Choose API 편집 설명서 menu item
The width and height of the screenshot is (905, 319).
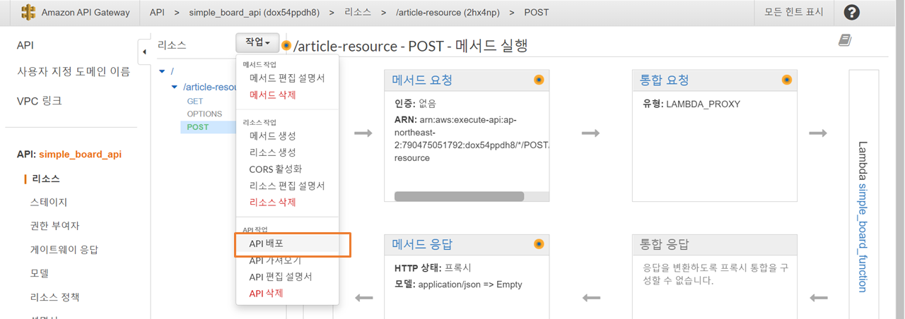coord(287,277)
